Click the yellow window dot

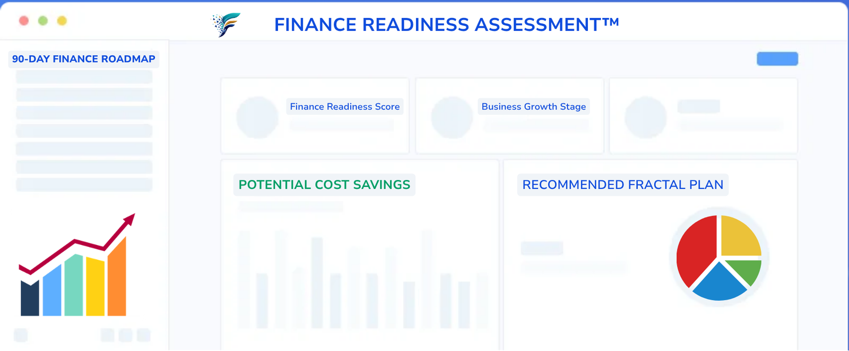(62, 21)
